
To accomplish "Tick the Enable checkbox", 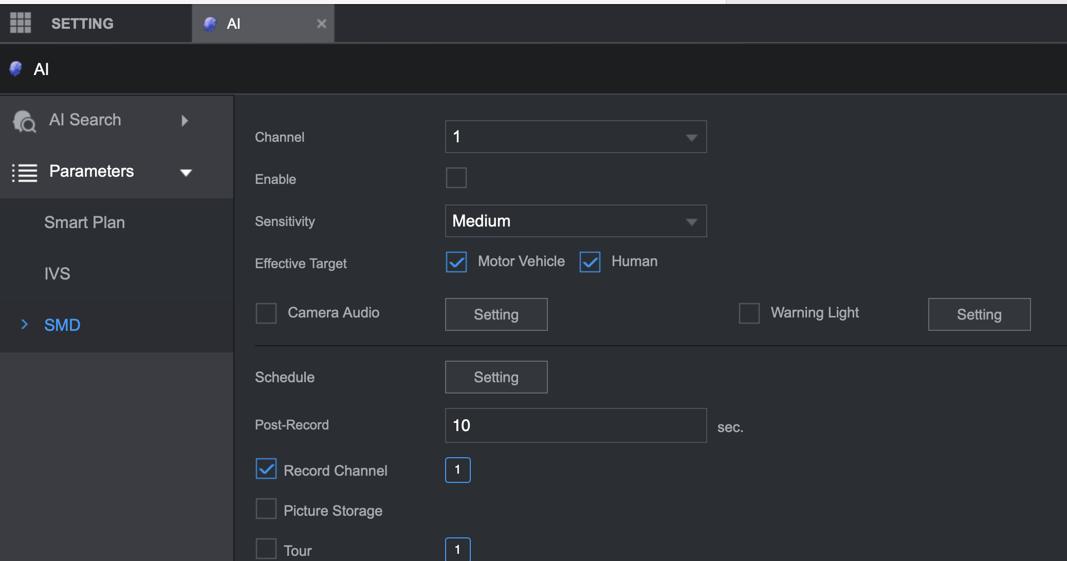I will [x=456, y=178].
